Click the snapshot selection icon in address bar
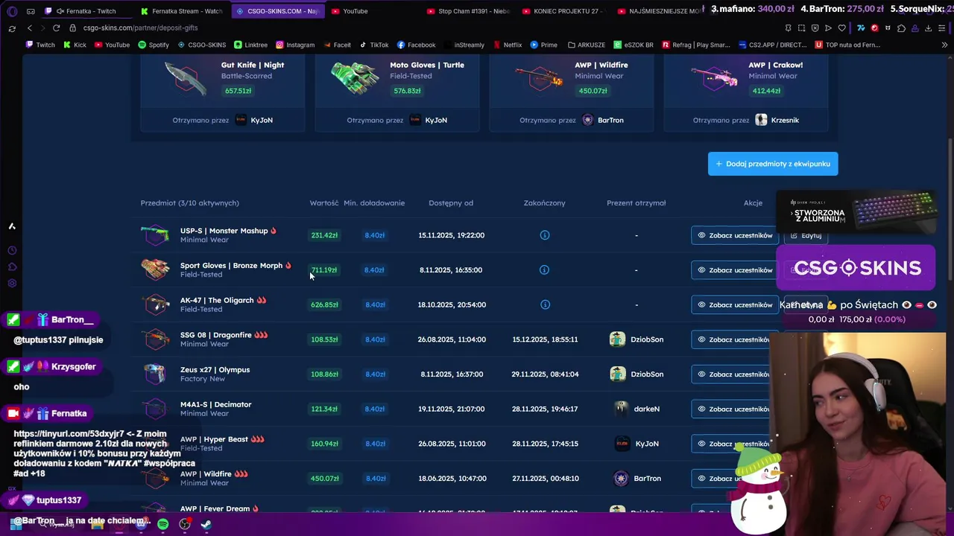This screenshot has width=954, height=536. tap(801, 28)
